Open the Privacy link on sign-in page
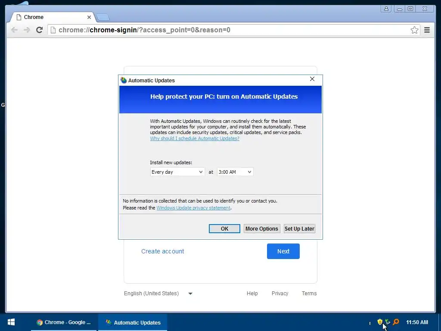This screenshot has height=331, width=441. coord(280,293)
